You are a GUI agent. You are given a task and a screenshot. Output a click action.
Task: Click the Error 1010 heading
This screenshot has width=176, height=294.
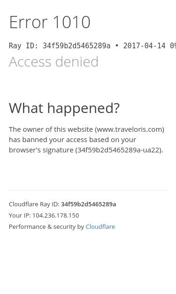click(x=50, y=22)
